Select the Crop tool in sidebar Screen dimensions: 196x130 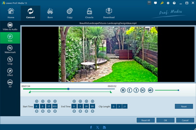point(10,61)
